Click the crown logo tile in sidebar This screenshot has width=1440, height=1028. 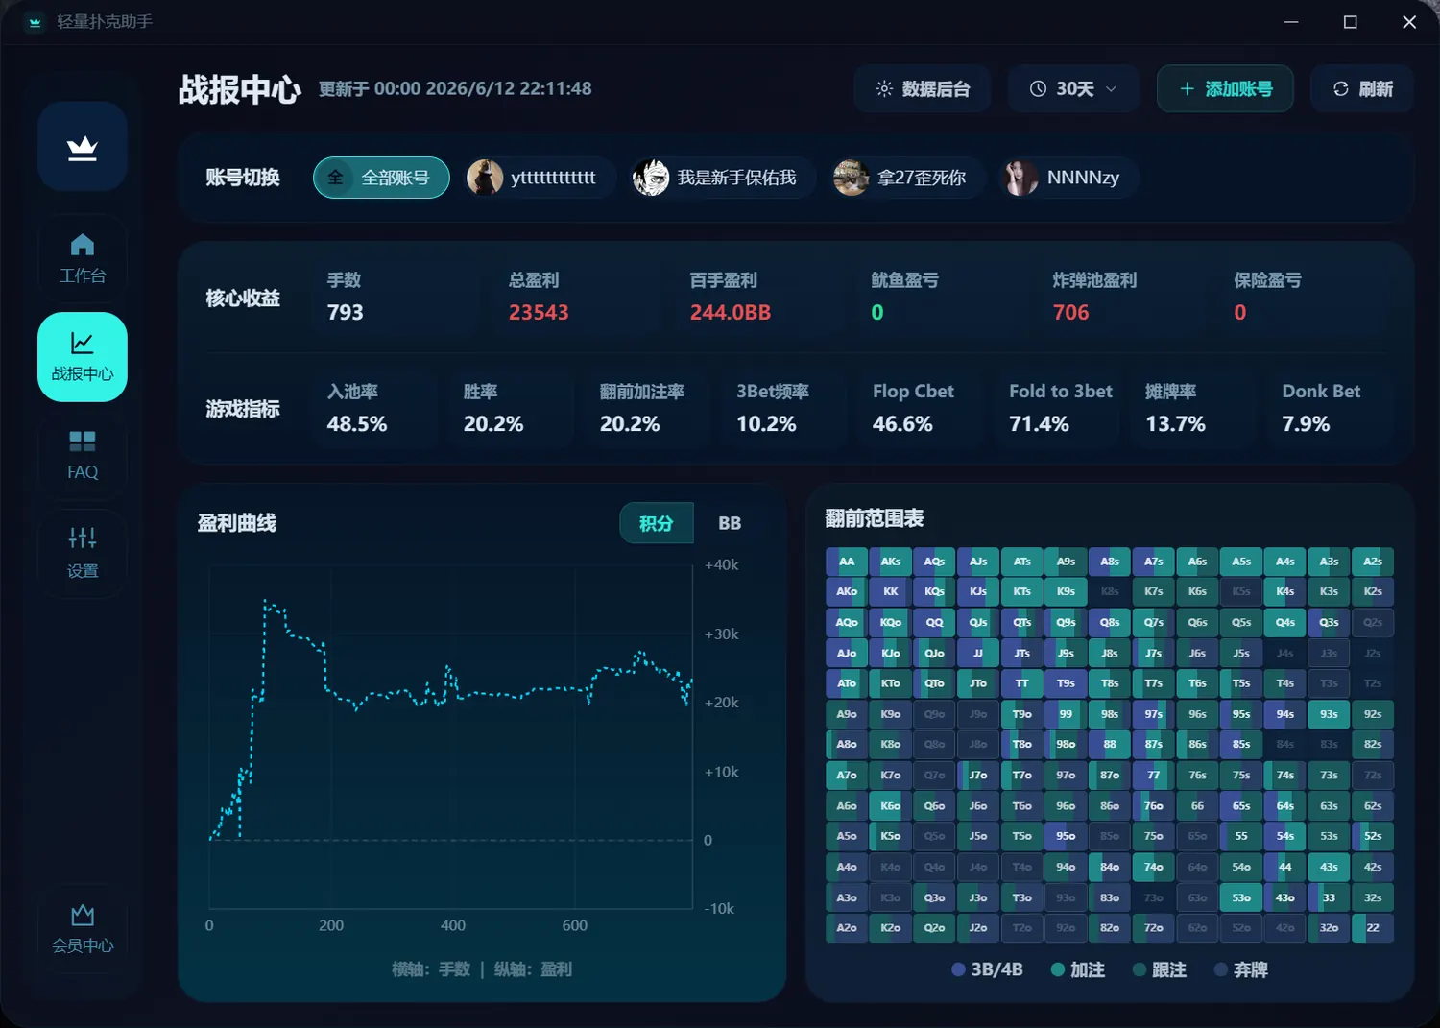[83, 147]
